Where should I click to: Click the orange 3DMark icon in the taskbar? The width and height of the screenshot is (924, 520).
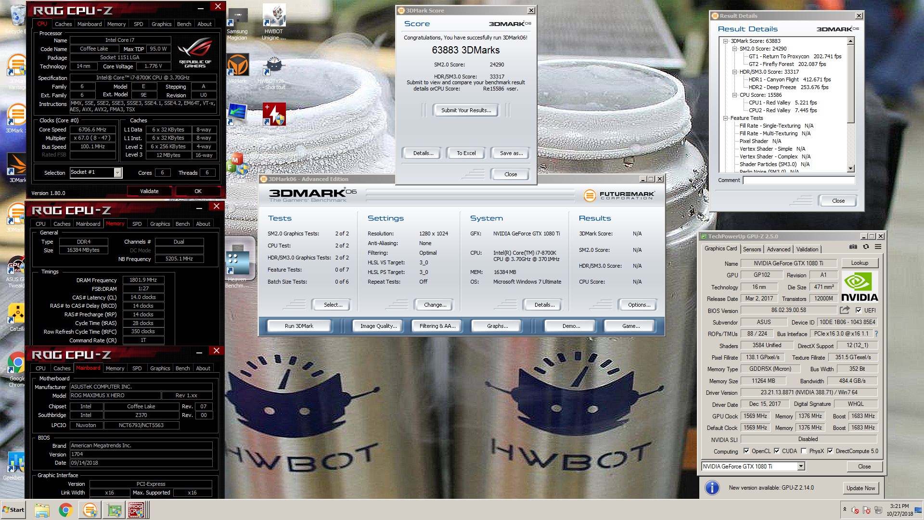90,510
